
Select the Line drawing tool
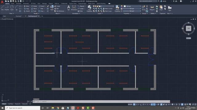2,8
